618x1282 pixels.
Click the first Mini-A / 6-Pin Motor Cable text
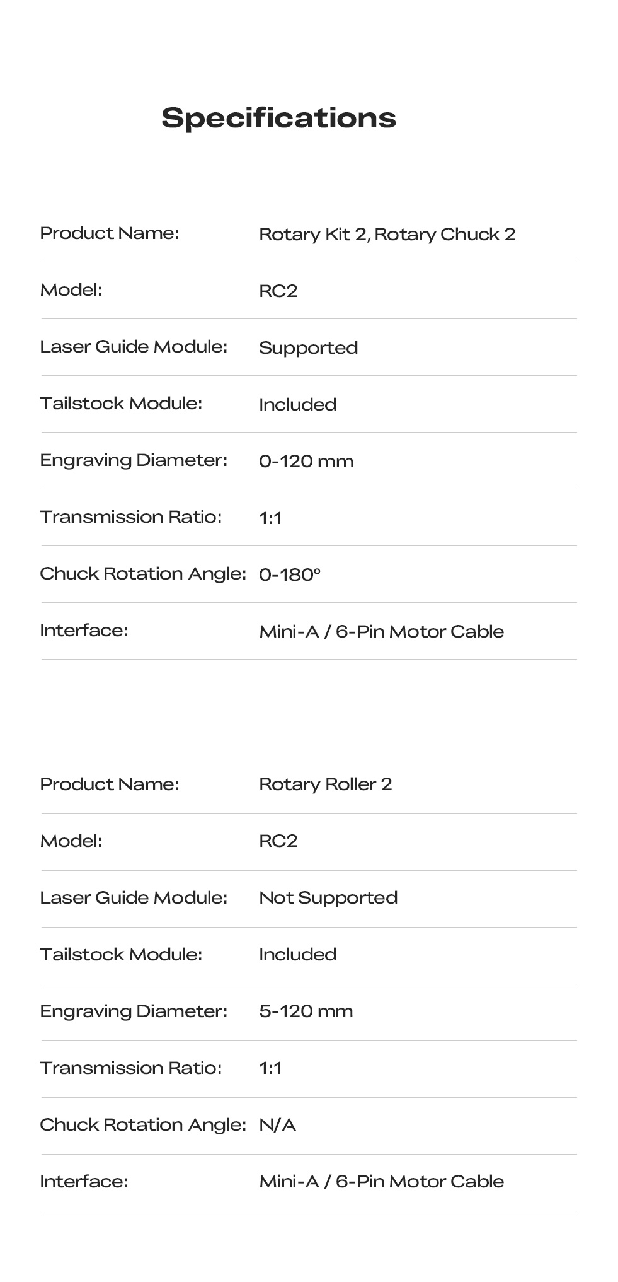381,631
